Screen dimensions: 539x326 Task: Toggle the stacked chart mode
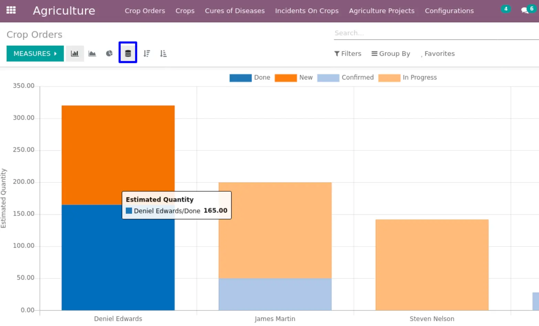coord(128,53)
